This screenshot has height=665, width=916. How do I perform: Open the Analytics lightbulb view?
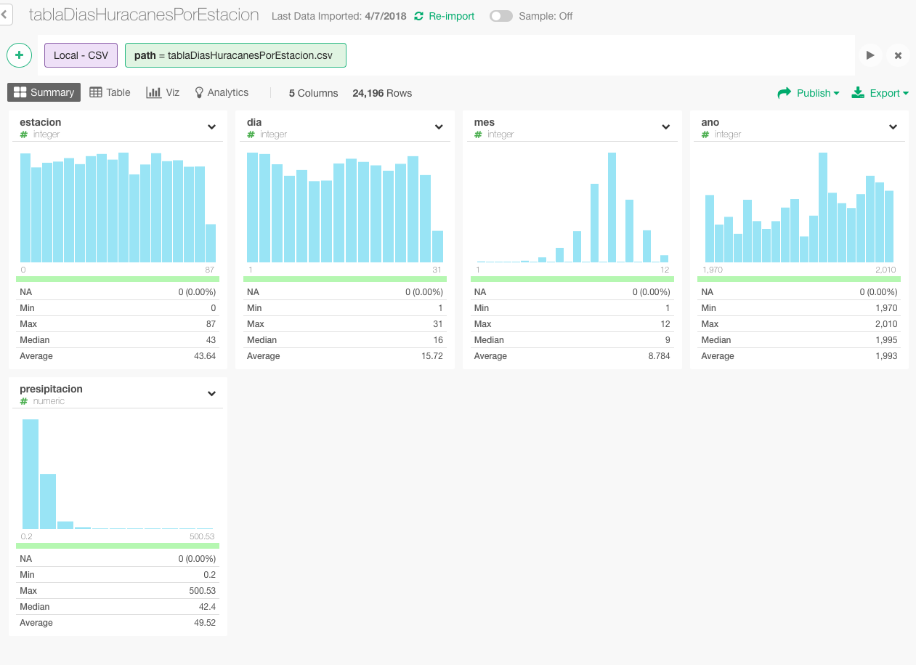point(221,92)
